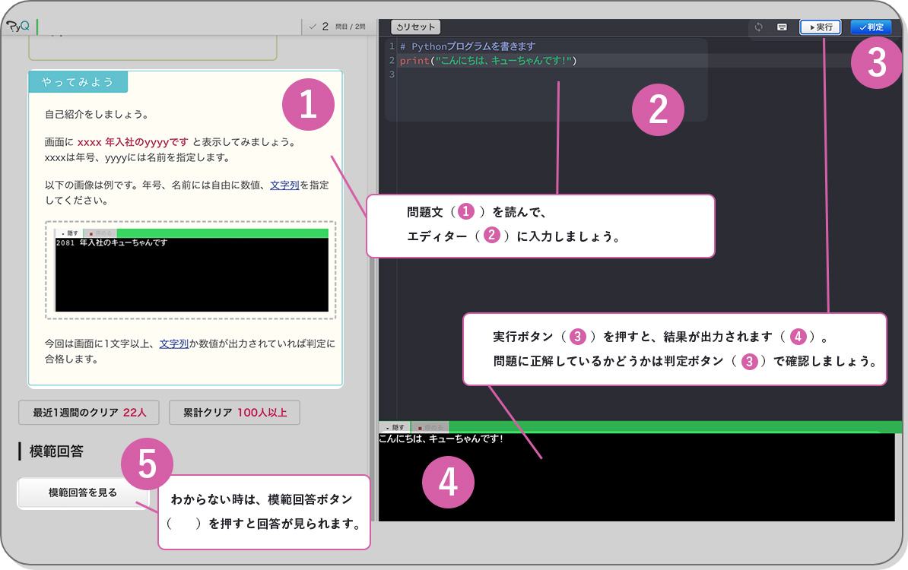Open the dropdown arrow next to 隠す

(x=387, y=427)
